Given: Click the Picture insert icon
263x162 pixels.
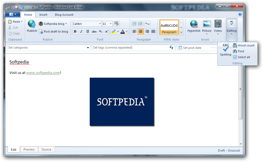Looking at the screenshot, I should pos(207,24).
